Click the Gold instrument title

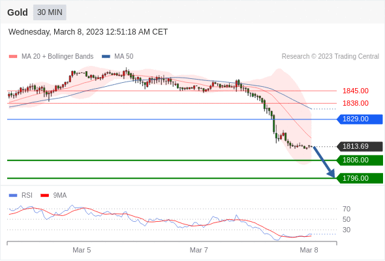coord(18,12)
